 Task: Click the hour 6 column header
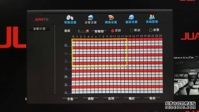96,37
